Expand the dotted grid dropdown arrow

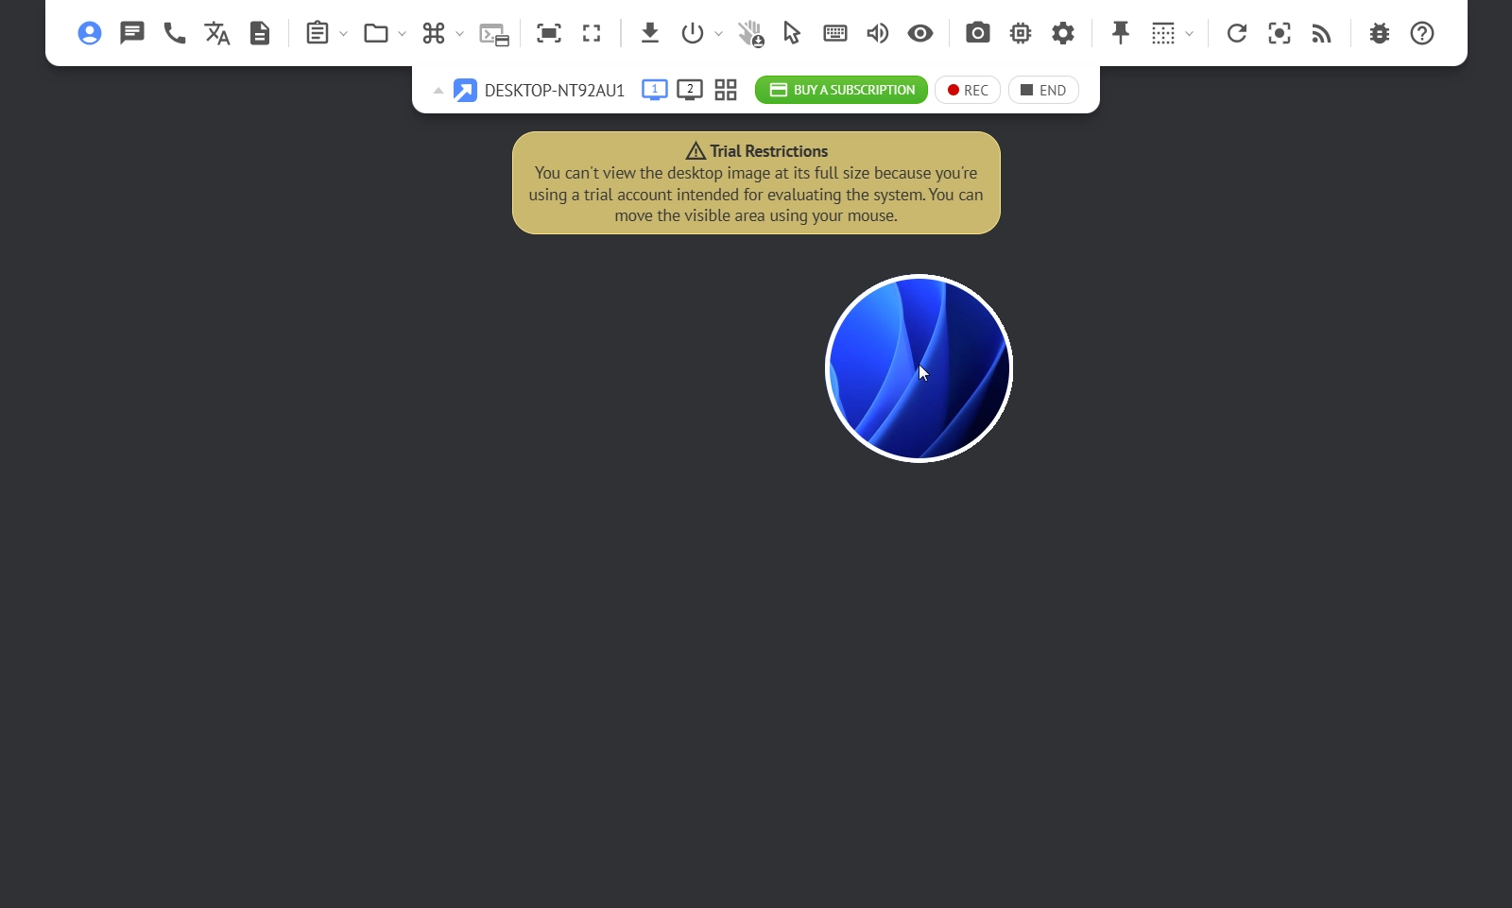click(1190, 34)
